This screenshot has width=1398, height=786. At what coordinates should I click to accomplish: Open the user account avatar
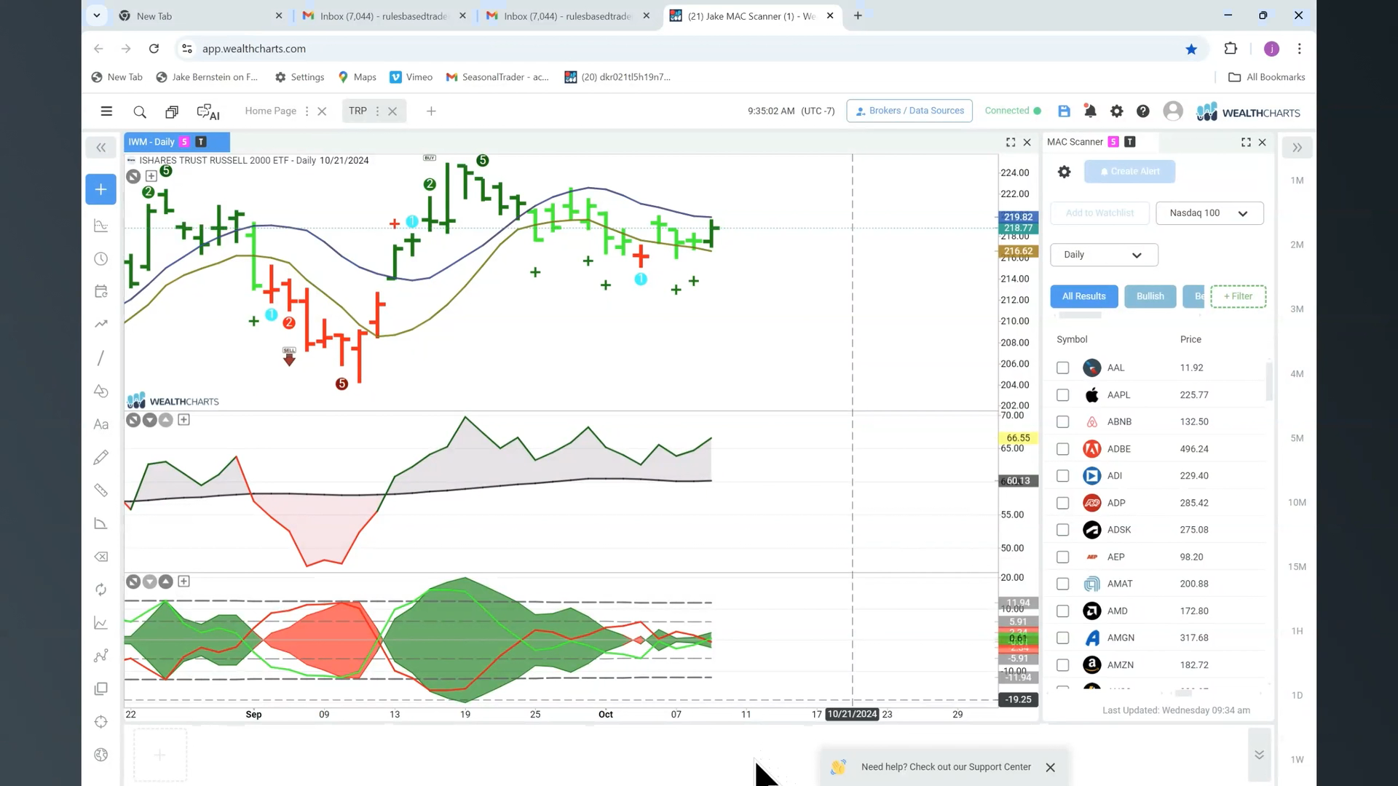pyautogui.click(x=1173, y=111)
